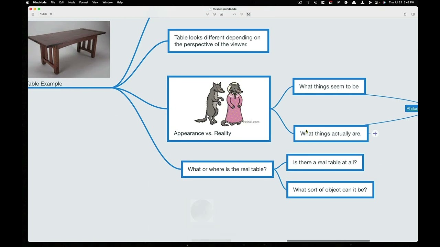
Task: Open the Window menu
Action: [108, 2]
